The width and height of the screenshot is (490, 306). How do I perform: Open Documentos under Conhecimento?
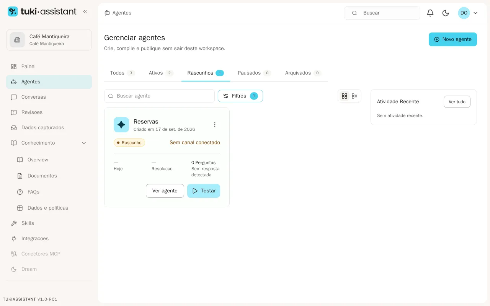[52, 176]
